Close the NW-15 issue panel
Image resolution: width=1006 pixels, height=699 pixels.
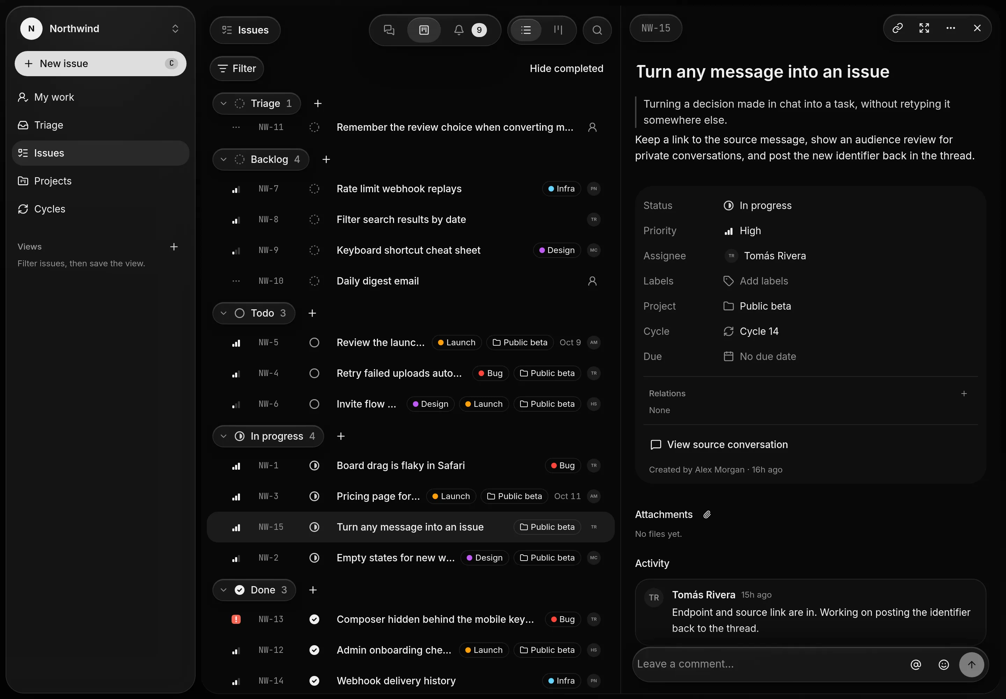click(977, 28)
